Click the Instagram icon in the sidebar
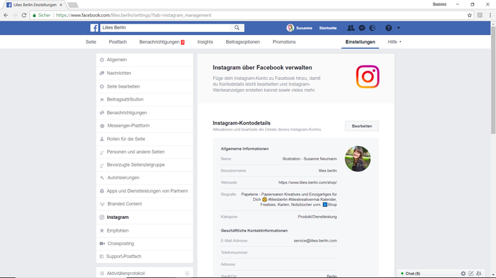 (102, 217)
